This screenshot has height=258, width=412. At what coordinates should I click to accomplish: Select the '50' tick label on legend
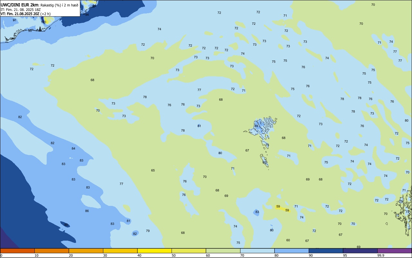click(173, 255)
